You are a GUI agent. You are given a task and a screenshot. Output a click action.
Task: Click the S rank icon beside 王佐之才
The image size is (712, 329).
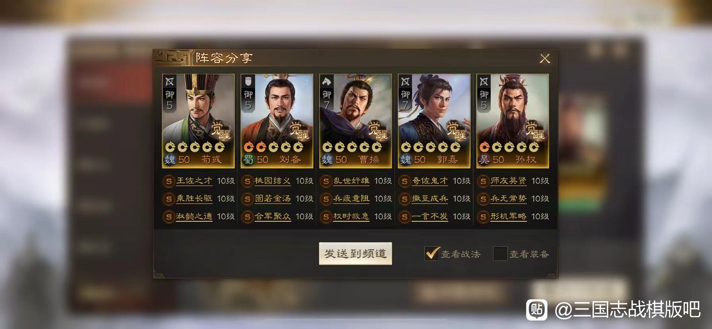[x=168, y=181]
